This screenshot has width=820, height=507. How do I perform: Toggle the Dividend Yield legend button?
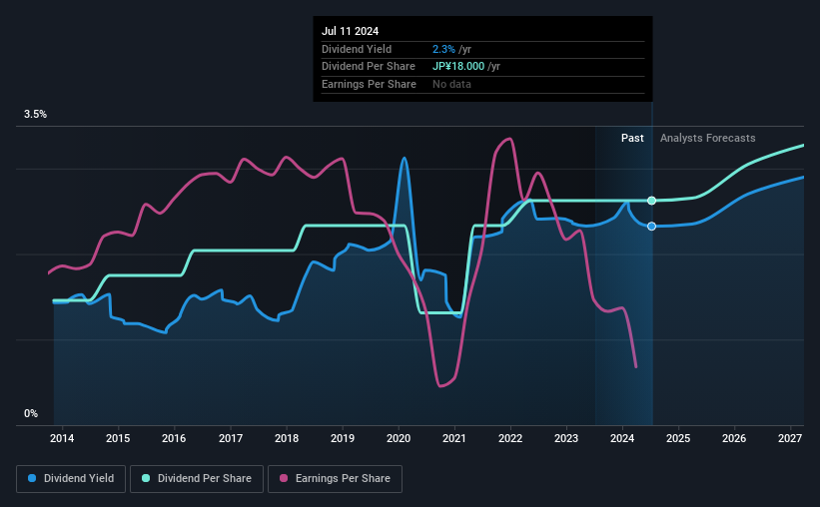[x=71, y=479]
